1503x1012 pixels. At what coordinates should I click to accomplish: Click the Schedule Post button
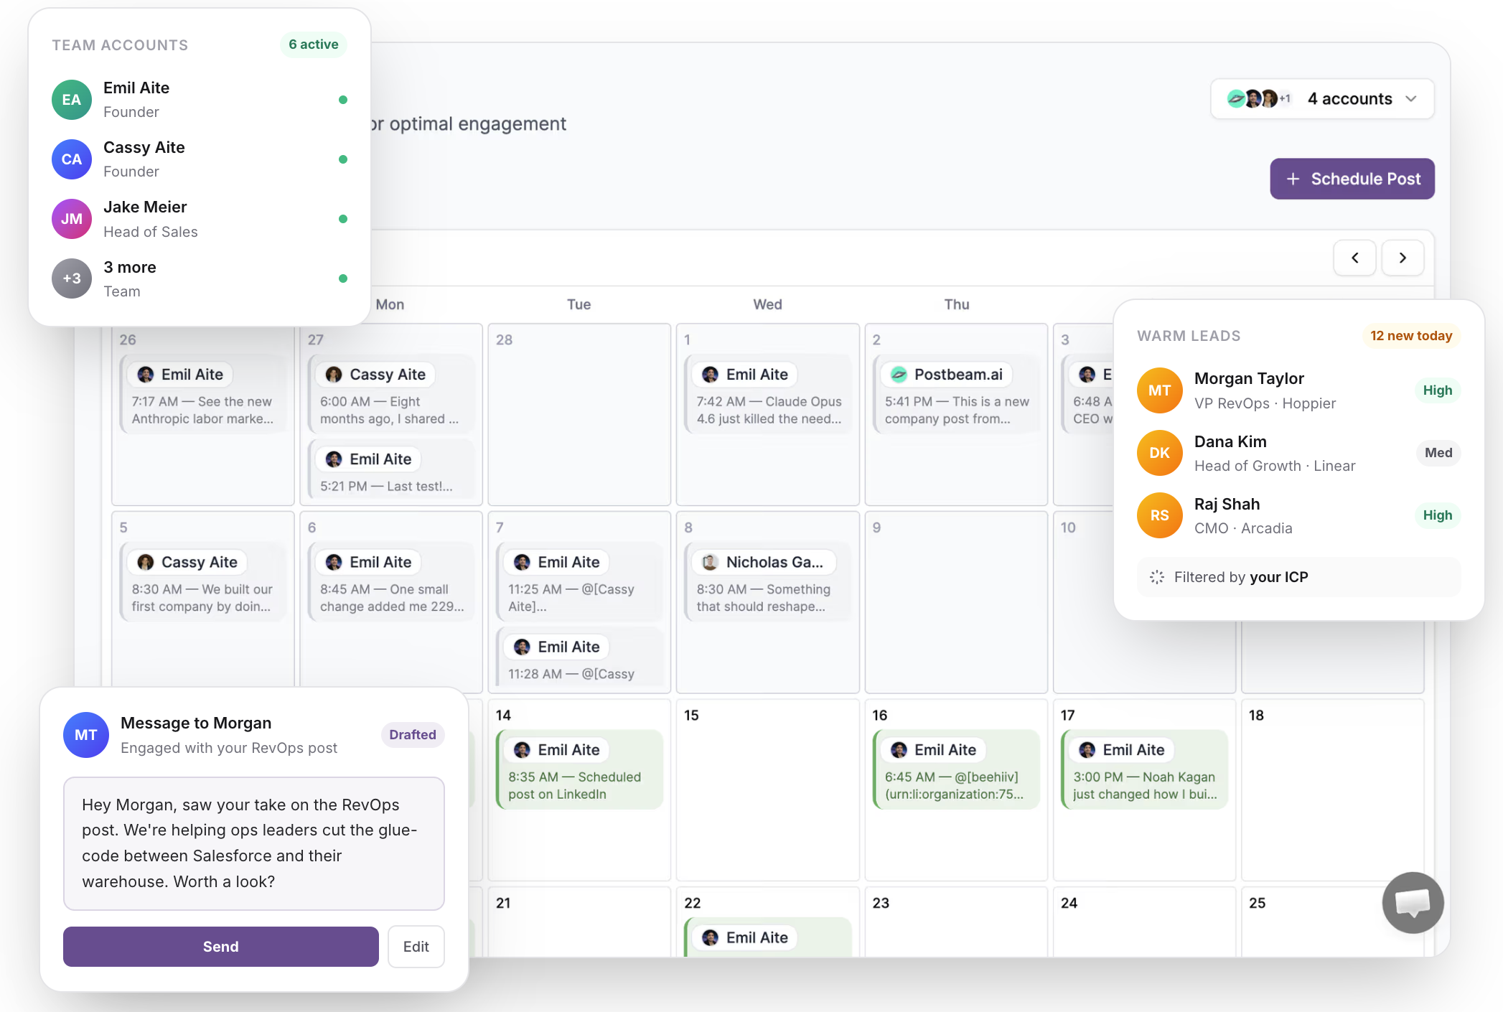1352,179
